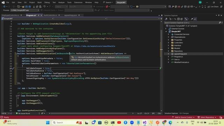
Task: Pin the EmployeeController.cs tab
Action: tap(21, 15)
